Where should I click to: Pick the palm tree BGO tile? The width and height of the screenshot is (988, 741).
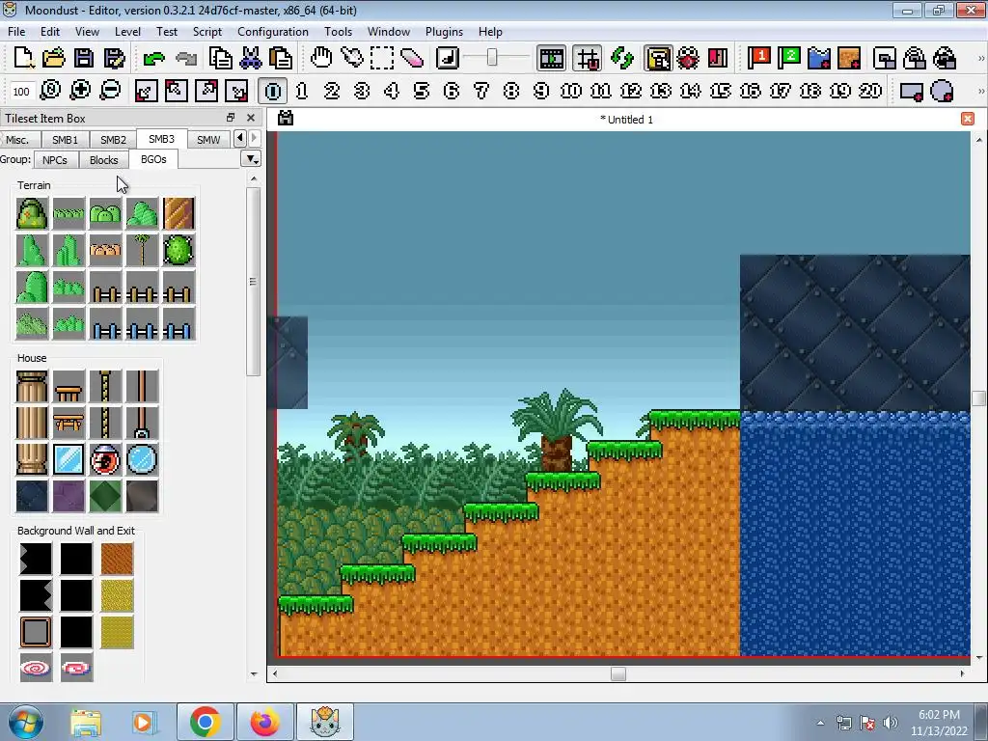click(x=142, y=250)
